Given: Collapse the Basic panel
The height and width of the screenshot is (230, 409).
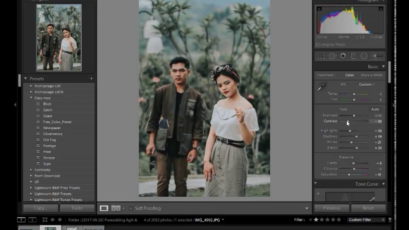Looking at the screenshot, I should [383, 67].
